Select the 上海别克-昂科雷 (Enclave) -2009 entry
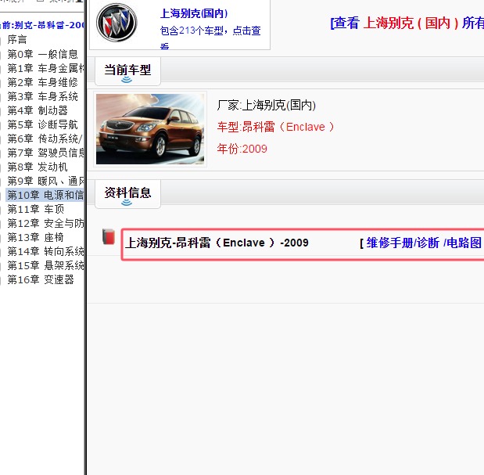Screen dimensions: 484x475 tap(217, 243)
